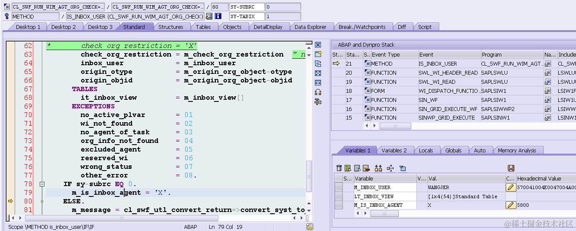Click the headset services icon
Viewport: 576px width, 231px height.
318,92
